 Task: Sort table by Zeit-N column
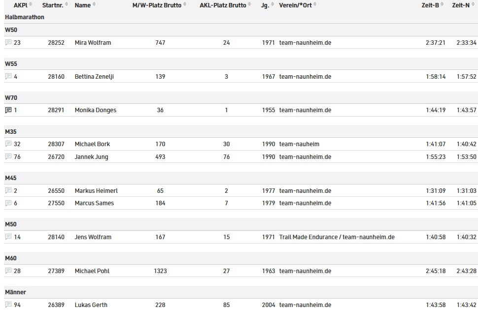pyautogui.click(x=463, y=5)
